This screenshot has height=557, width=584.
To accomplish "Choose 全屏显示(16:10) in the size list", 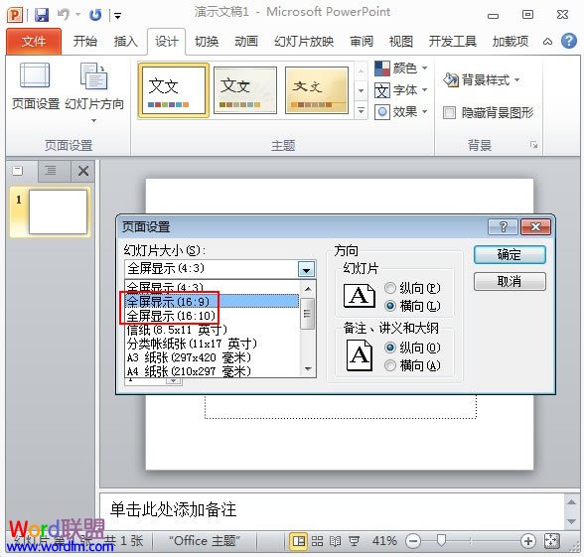I will (x=212, y=316).
